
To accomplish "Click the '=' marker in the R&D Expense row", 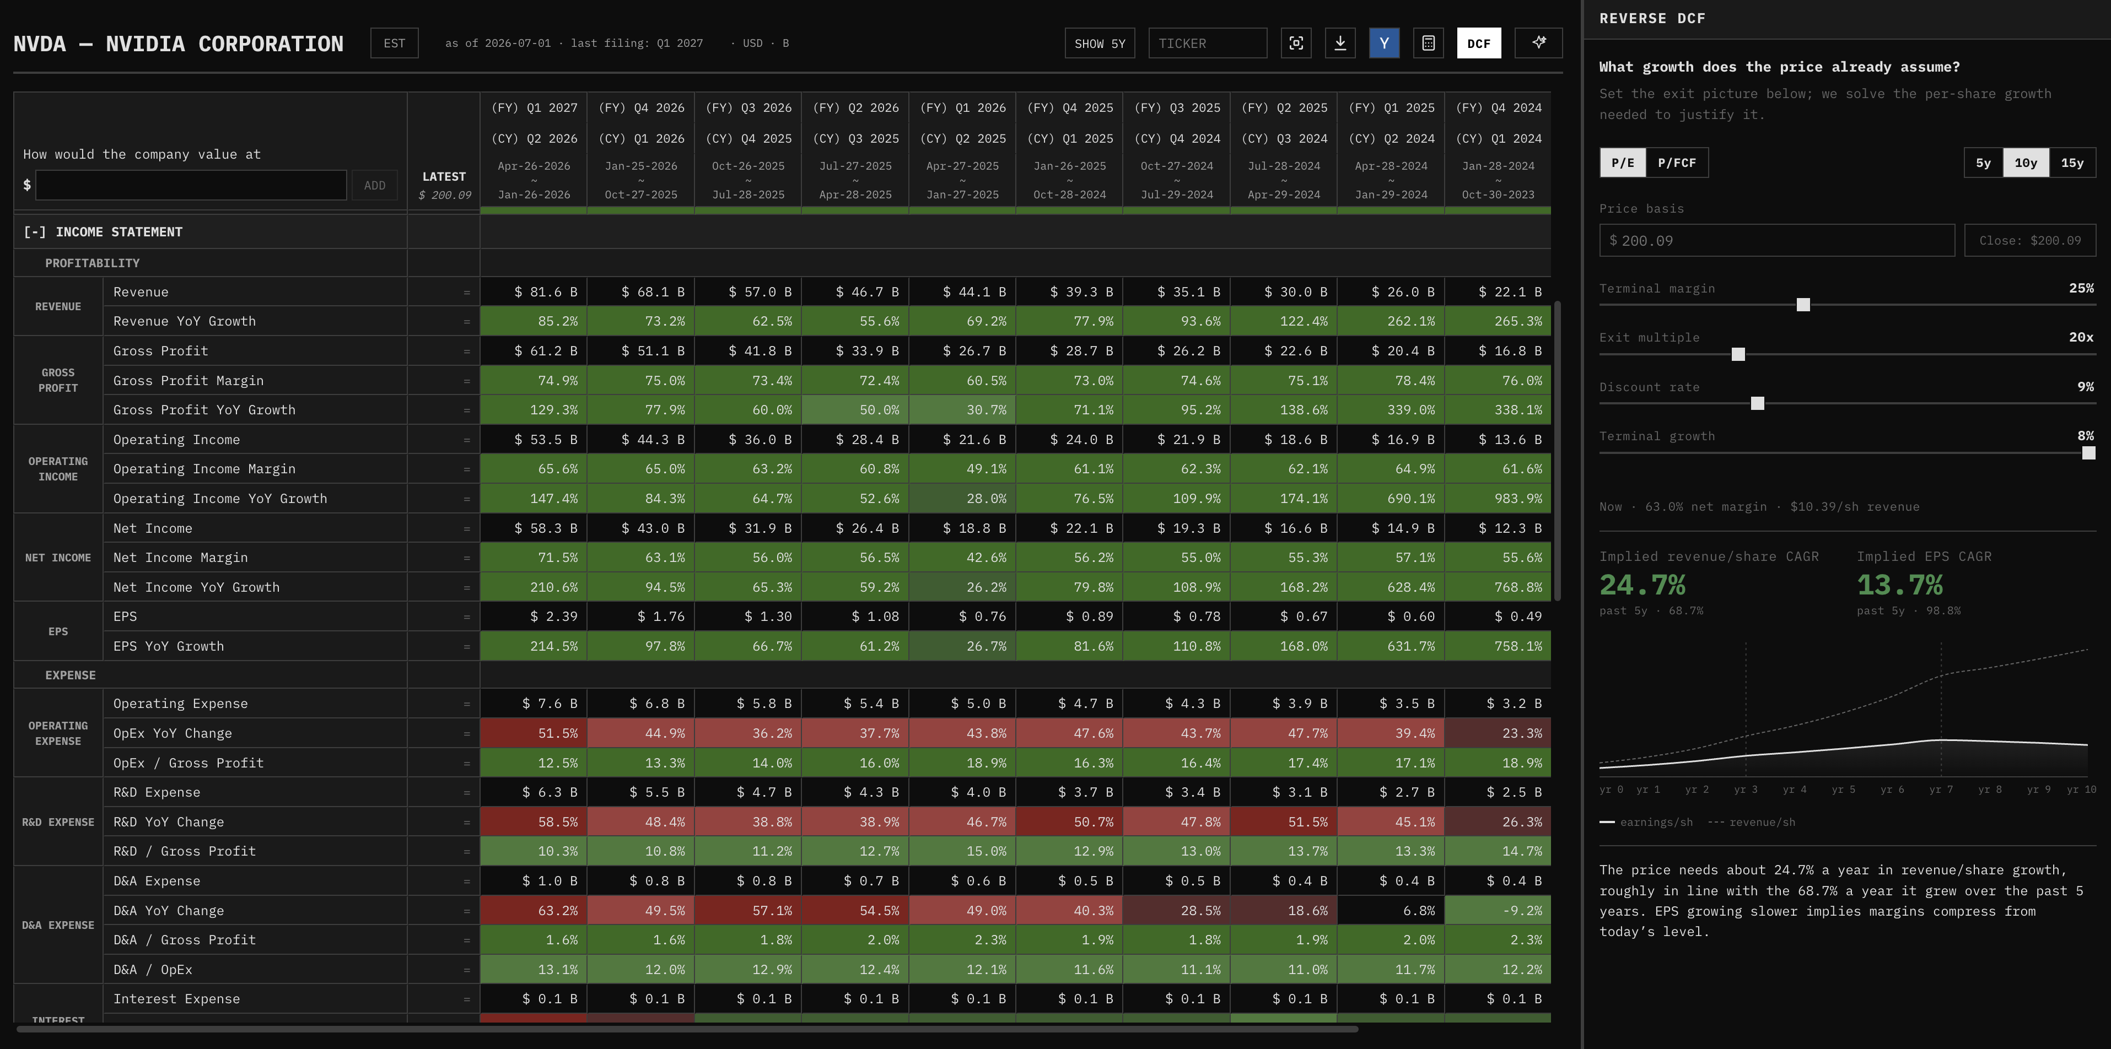I will [x=467, y=793].
